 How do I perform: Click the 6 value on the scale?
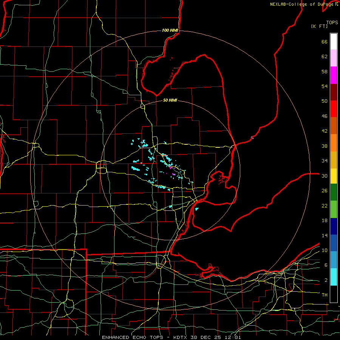326,265
